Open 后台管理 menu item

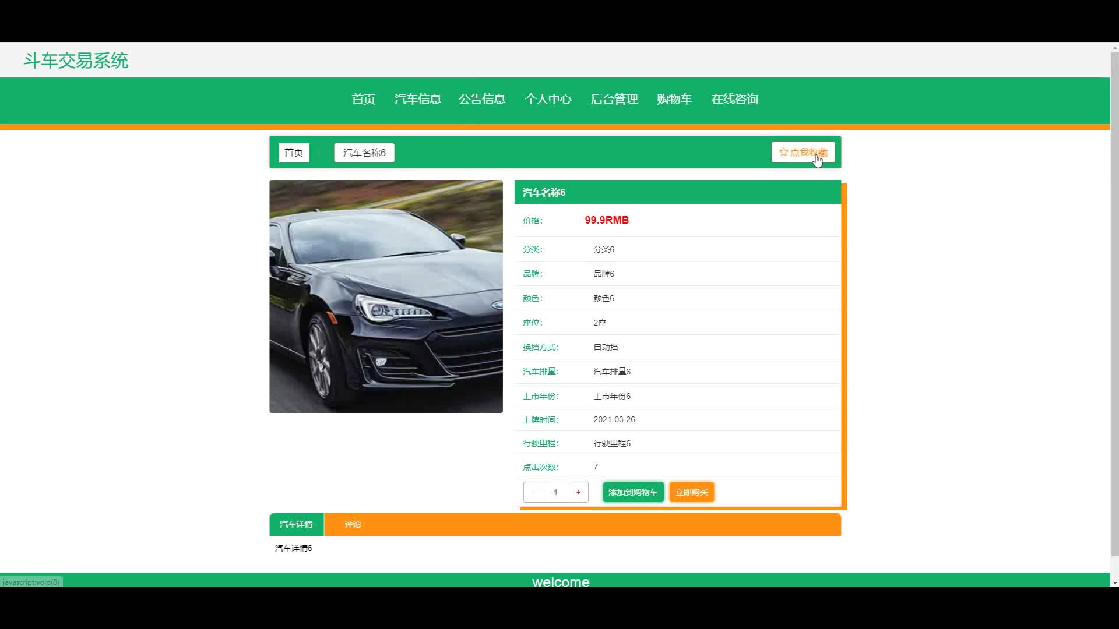pyautogui.click(x=614, y=99)
